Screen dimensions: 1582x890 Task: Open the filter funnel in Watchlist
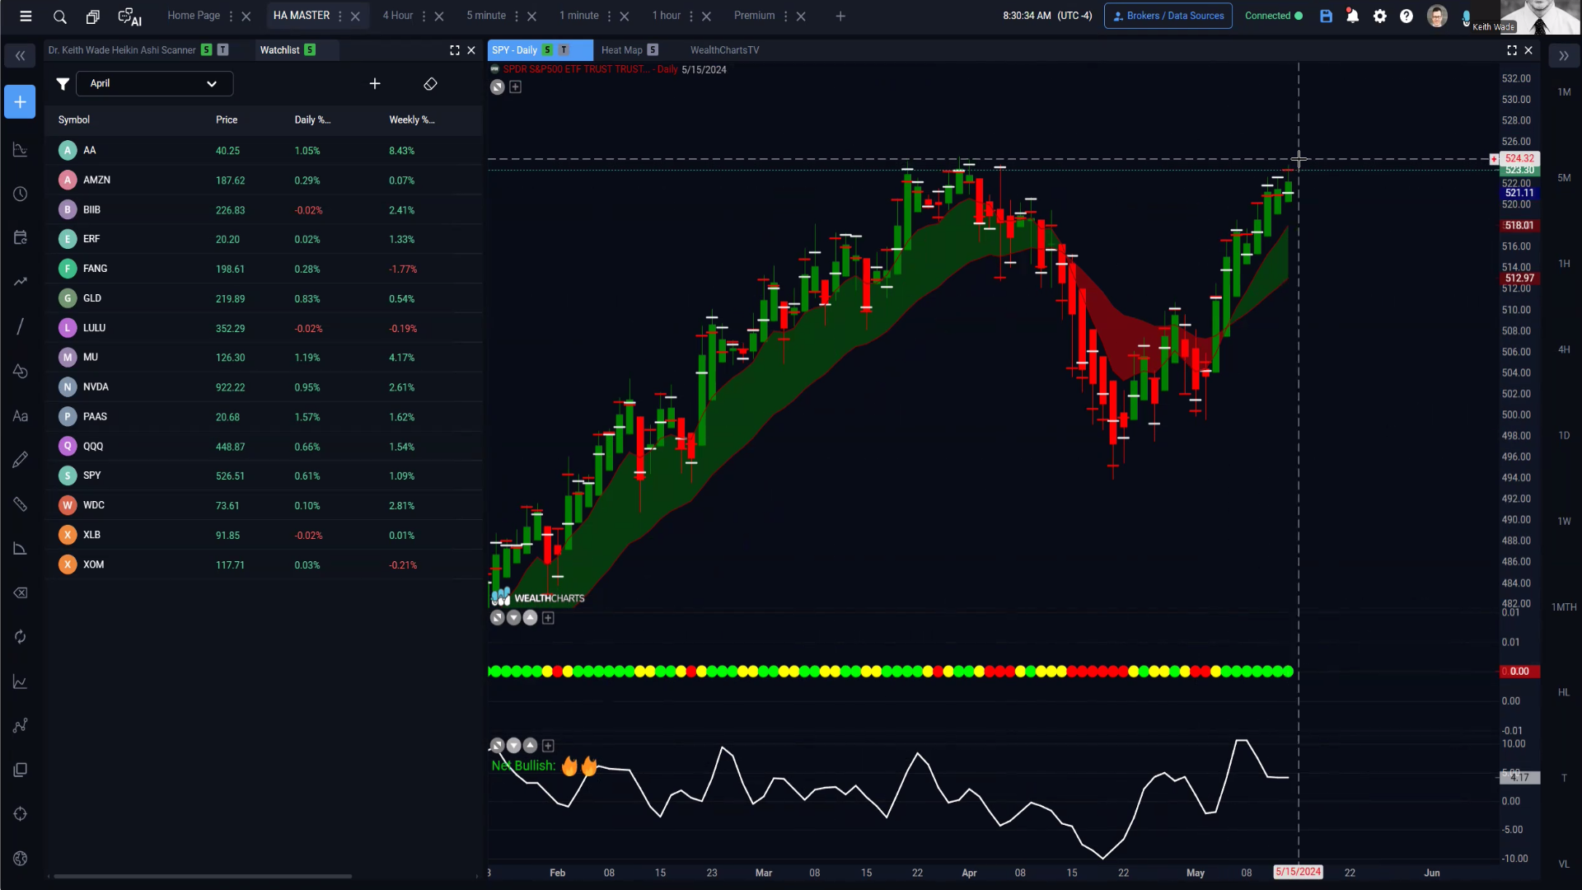click(63, 84)
